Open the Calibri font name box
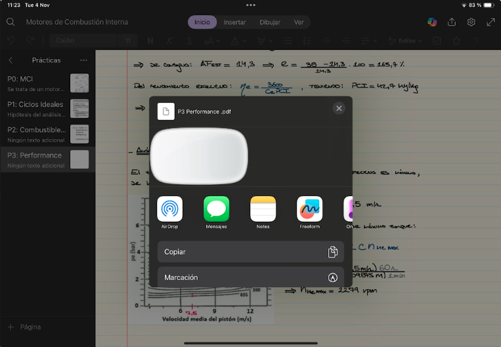Viewport: 501px width, 347px height. [x=83, y=41]
